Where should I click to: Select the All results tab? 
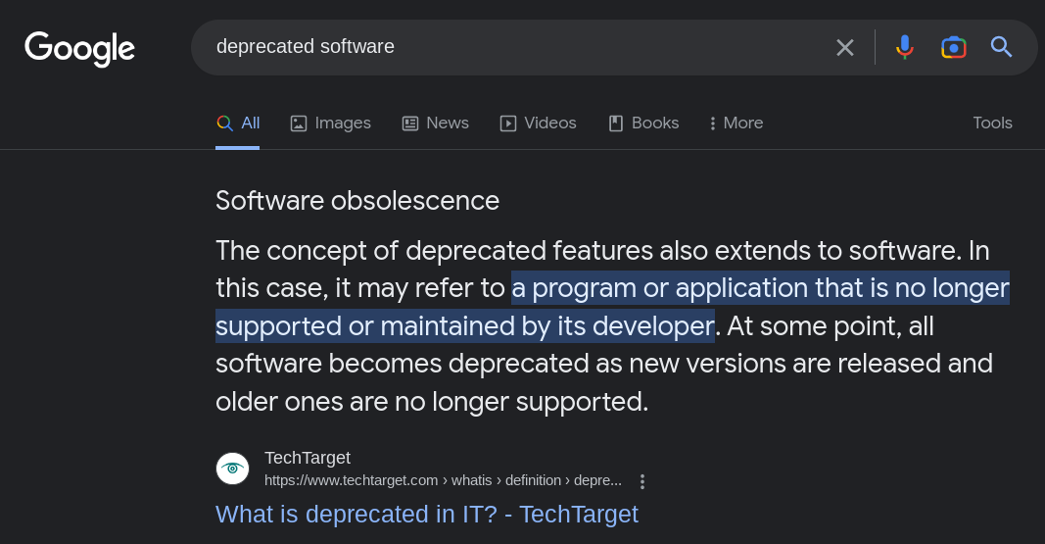click(238, 124)
